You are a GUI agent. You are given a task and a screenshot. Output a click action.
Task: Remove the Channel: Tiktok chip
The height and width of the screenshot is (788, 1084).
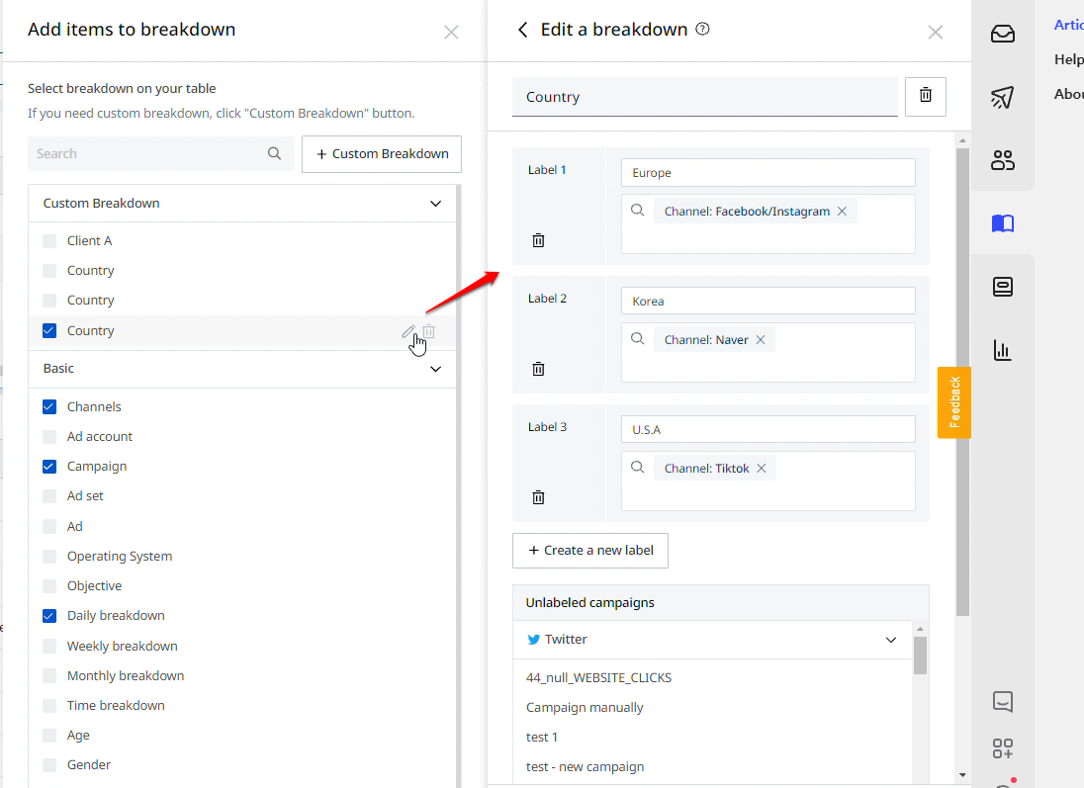tap(762, 469)
